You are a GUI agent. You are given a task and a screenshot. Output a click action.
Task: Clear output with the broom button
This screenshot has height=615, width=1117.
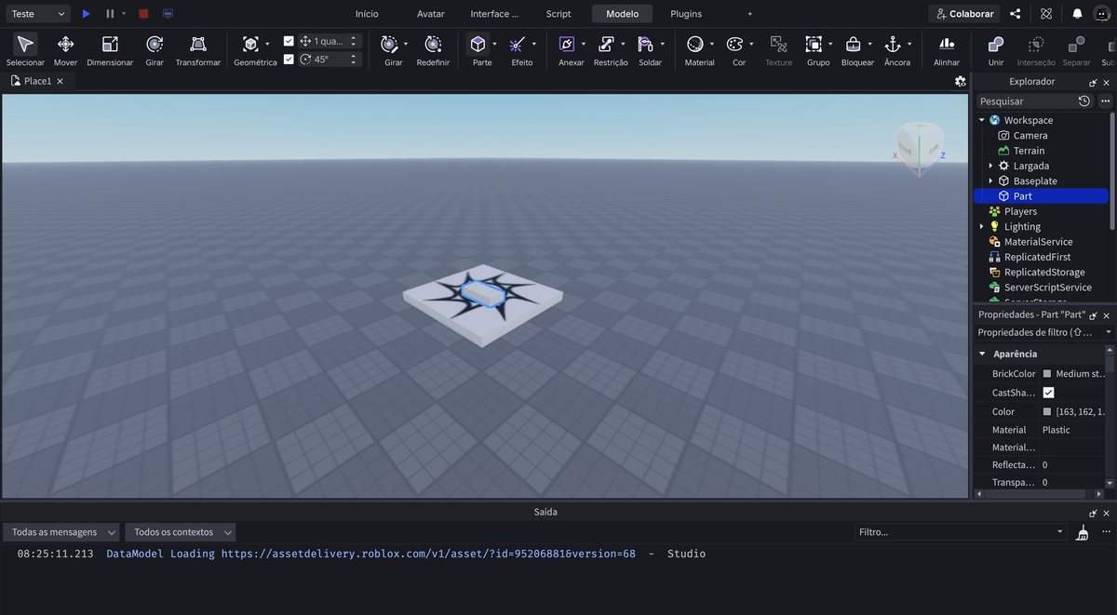coord(1082,532)
